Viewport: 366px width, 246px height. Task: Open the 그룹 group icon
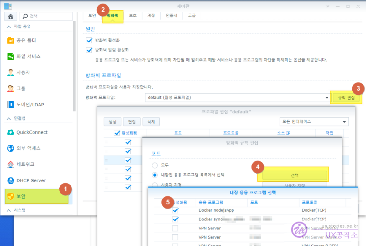point(11,89)
